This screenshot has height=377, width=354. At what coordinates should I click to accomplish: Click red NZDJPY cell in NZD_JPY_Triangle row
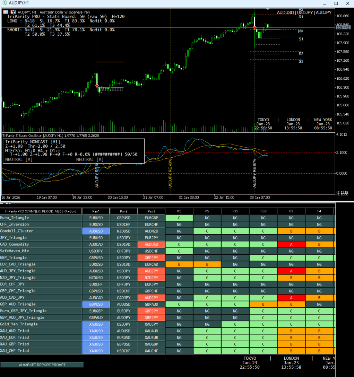tap(152, 278)
